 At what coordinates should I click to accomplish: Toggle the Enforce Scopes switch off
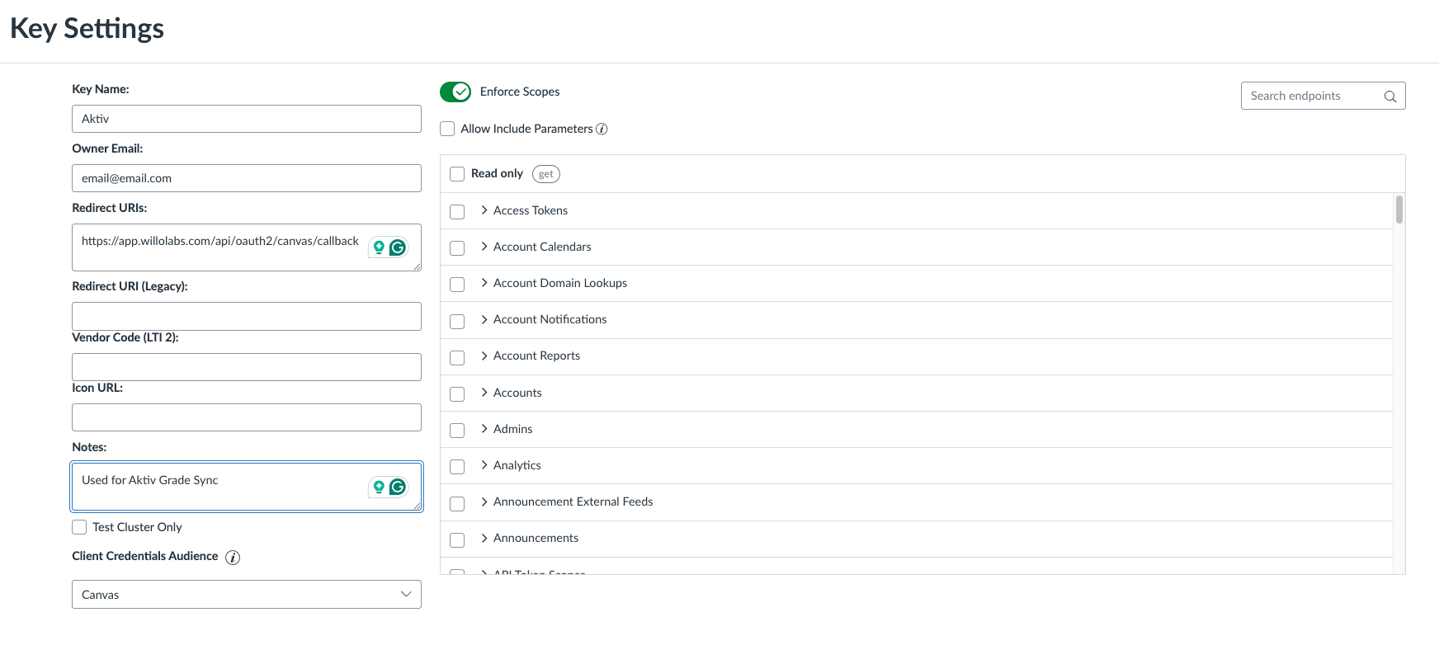[455, 92]
